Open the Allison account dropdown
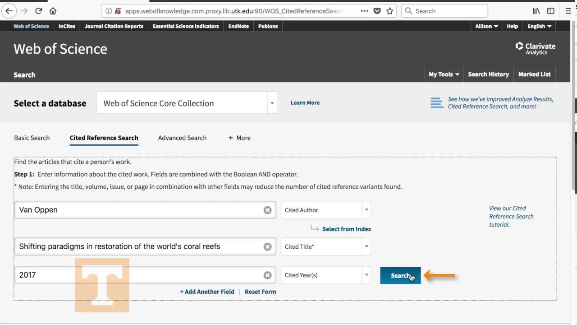577x325 pixels. click(x=486, y=26)
